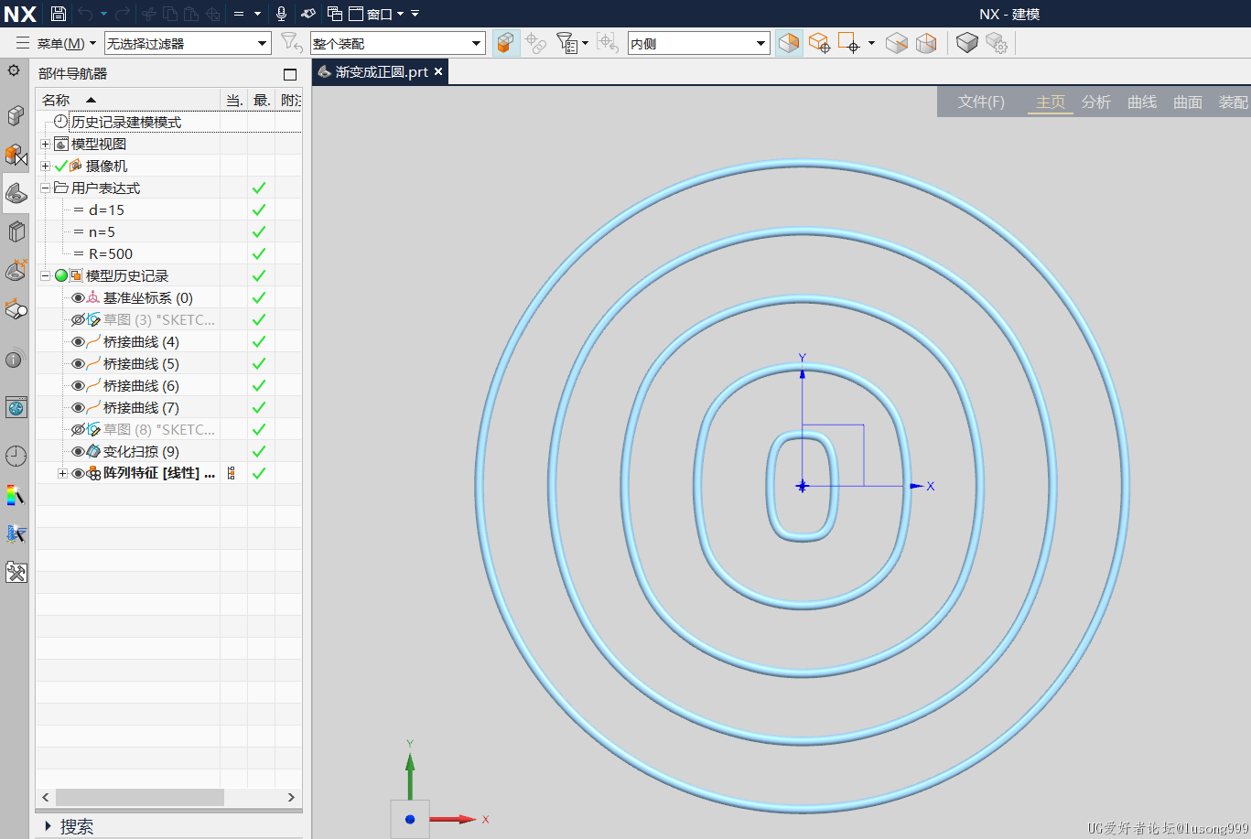Toggle visibility of 桥接曲线 (7)
The height and width of the screenshot is (839, 1251).
point(78,407)
